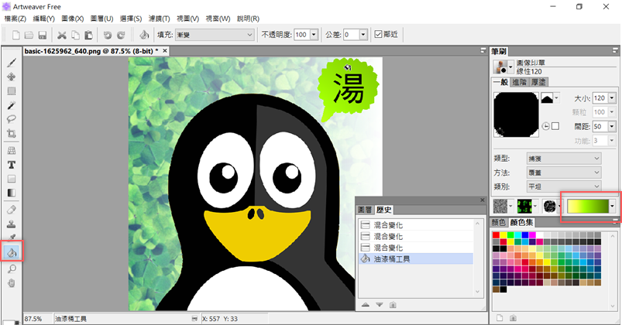The image size is (622, 325).
Task: Activate the Paint Bucket tool
Action: click(x=12, y=252)
